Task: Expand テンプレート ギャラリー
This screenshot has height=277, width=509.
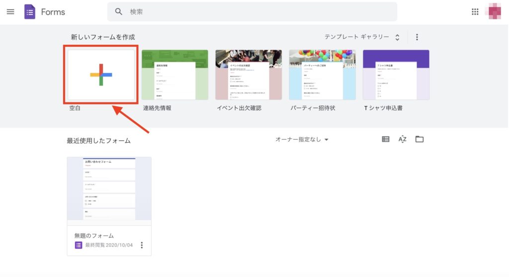Action: pyautogui.click(x=362, y=37)
